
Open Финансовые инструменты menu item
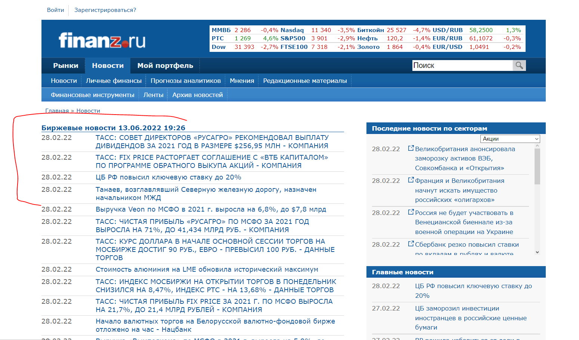click(x=93, y=95)
